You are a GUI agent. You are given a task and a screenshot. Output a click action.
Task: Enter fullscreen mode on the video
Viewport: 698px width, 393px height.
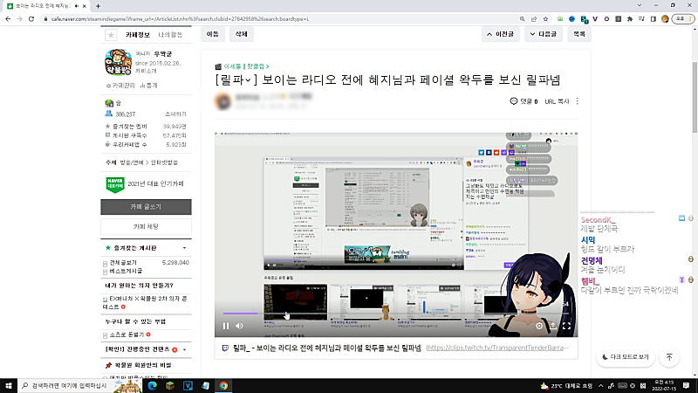(565, 326)
